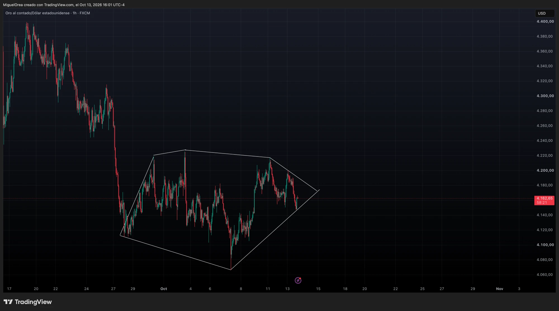Click the 15 date label on time axis
The width and height of the screenshot is (559, 311).
pyautogui.click(x=318, y=289)
